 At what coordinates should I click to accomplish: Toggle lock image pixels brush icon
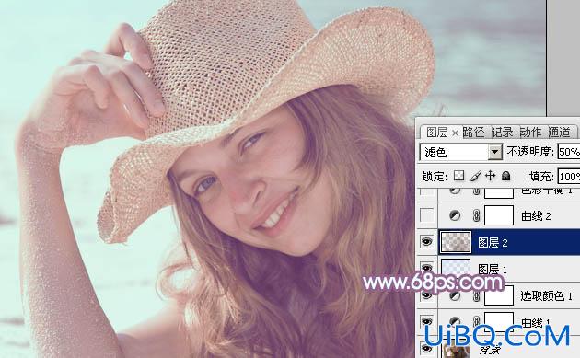[475, 176]
